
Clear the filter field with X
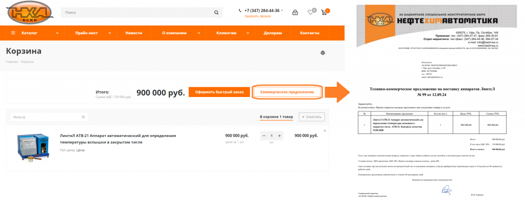click(x=84, y=117)
